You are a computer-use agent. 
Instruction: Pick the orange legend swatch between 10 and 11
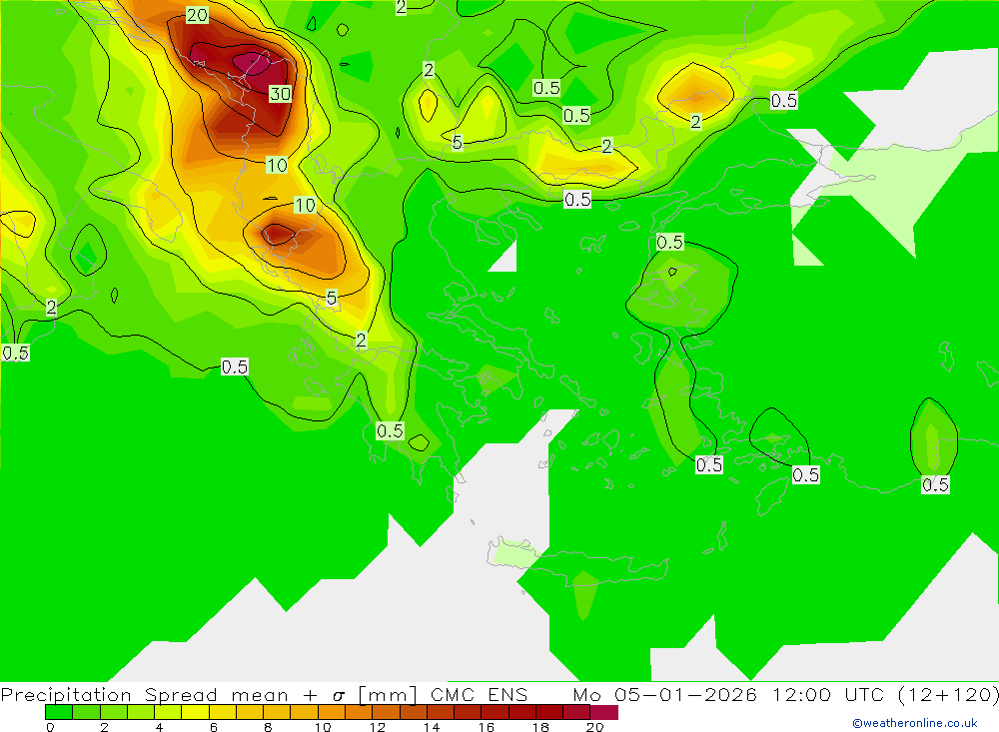click(x=332, y=712)
